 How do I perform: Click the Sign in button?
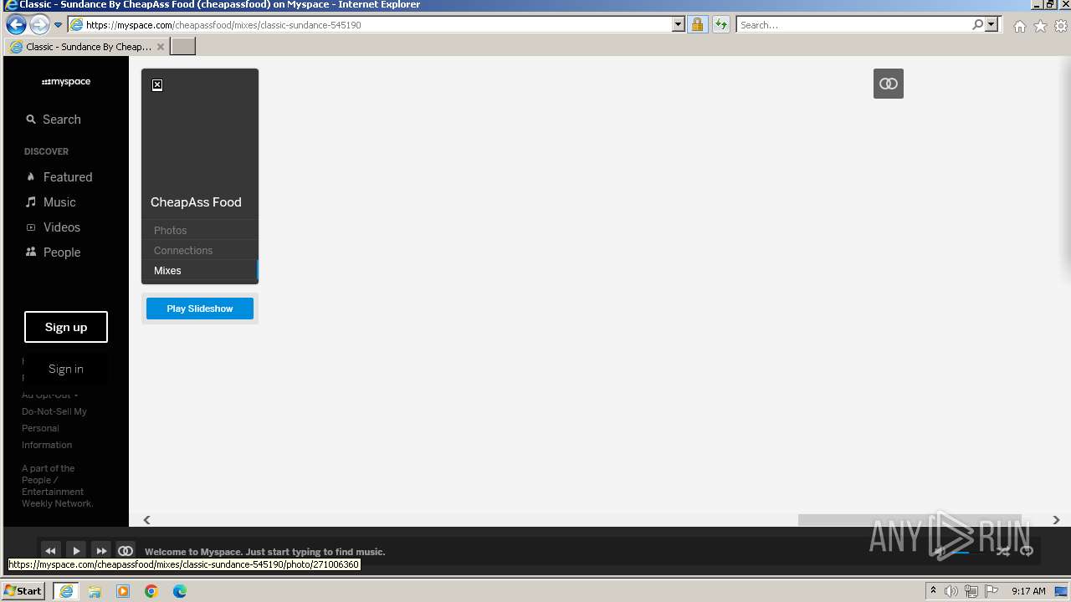point(66,369)
